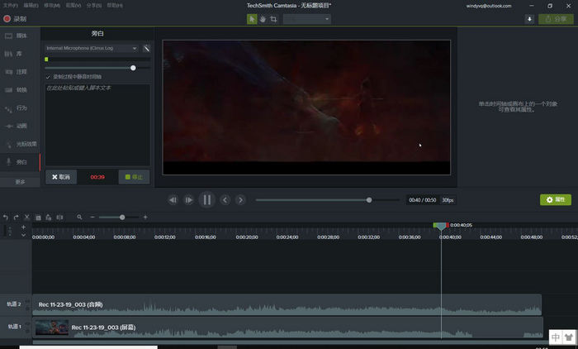Copy the selected timeline media

tap(38, 218)
